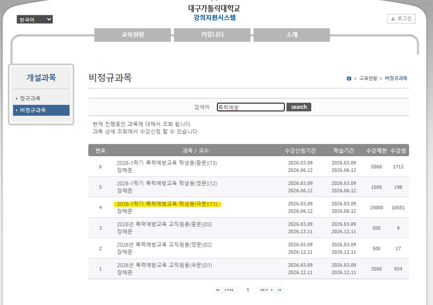Open the 한국어 language dropdown

click(x=34, y=19)
